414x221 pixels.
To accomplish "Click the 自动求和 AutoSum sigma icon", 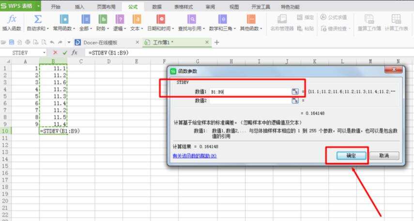I will pyautogui.click(x=38, y=19).
